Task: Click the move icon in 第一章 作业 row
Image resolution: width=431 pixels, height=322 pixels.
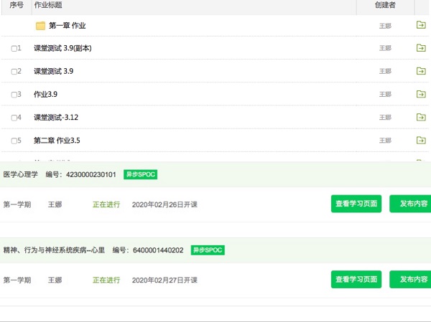Action: pyautogui.click(x=421, y=26)
